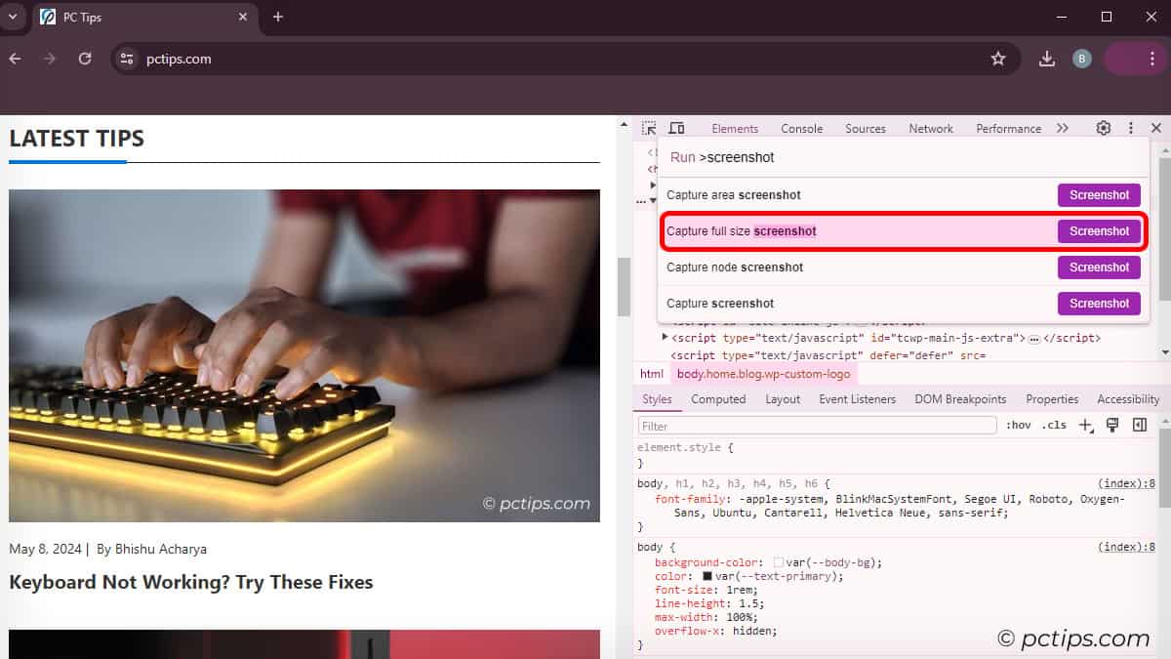This screenshot has width=1171, height=659.
Task: Go forward in browser history
Action: pos(50,59)
